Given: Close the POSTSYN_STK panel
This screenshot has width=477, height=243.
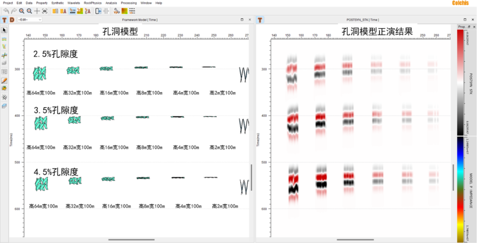Looking at the screenshot, I should [x=473, y=19].
